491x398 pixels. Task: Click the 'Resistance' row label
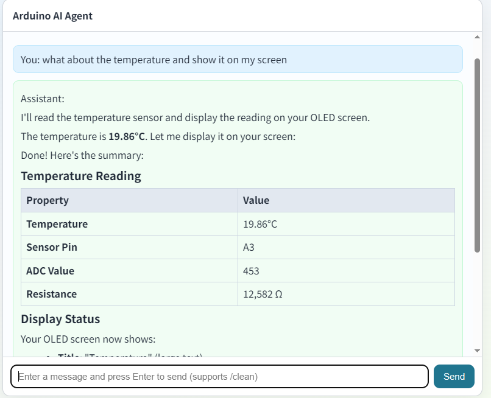(x=52, y=294)
